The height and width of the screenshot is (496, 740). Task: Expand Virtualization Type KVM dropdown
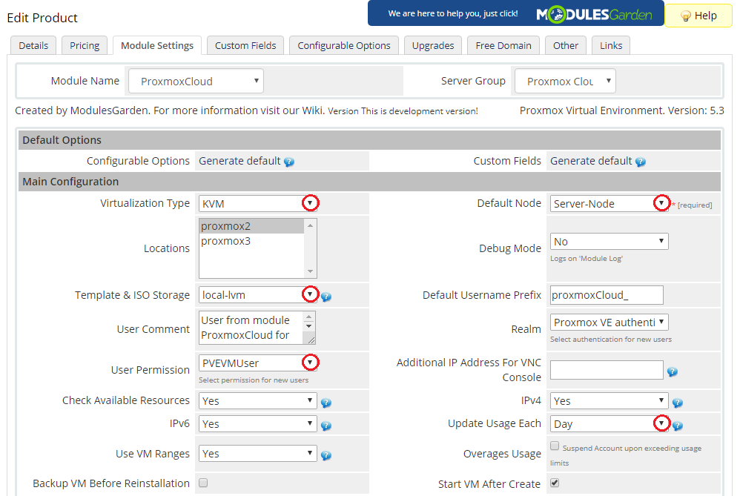[x=258, y=203]
